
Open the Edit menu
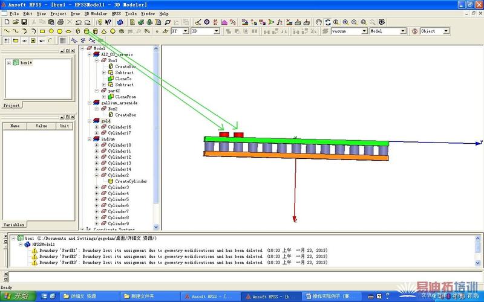click(28, 14)
